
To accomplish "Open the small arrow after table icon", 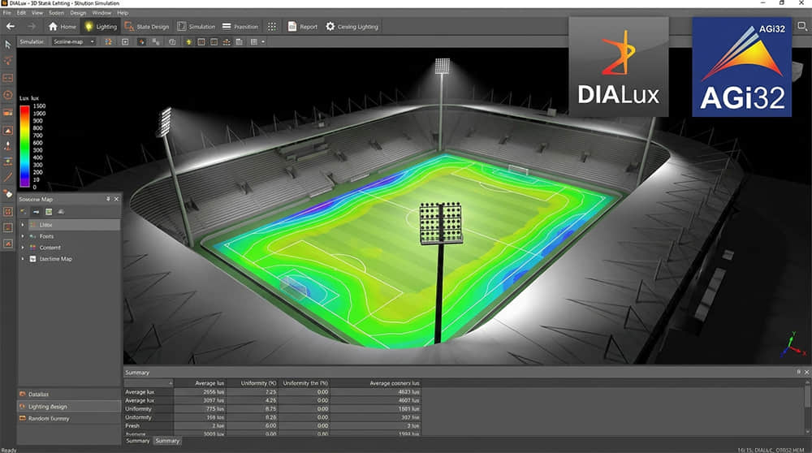I will coord(263,41).
